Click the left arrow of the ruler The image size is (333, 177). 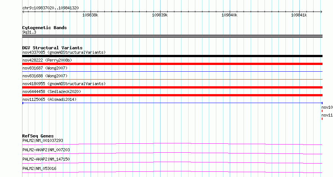(23, 12)
